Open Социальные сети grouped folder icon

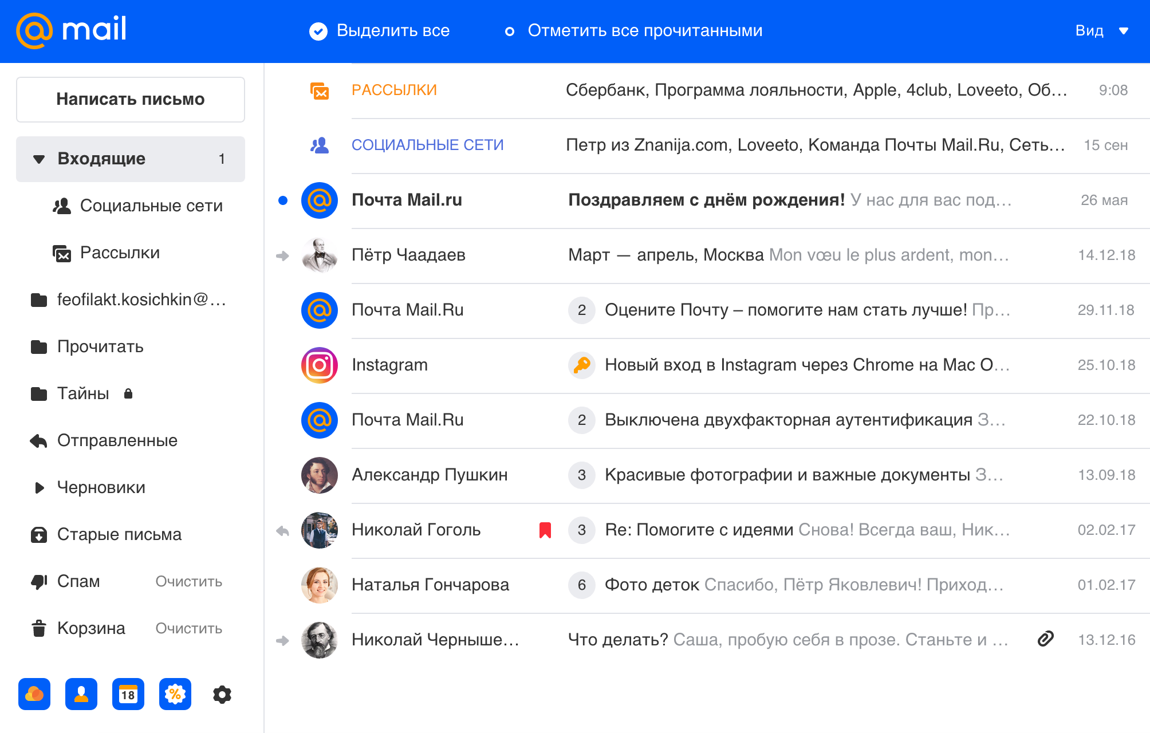(x=320, y=145)
